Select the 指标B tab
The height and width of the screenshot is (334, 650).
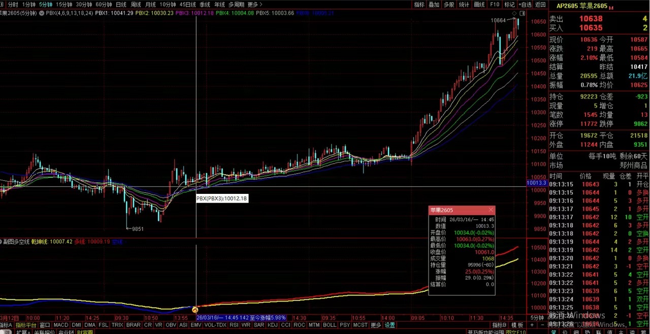499,325
